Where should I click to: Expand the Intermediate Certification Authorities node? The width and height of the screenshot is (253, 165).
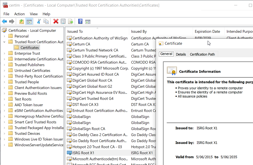(4, 59)
